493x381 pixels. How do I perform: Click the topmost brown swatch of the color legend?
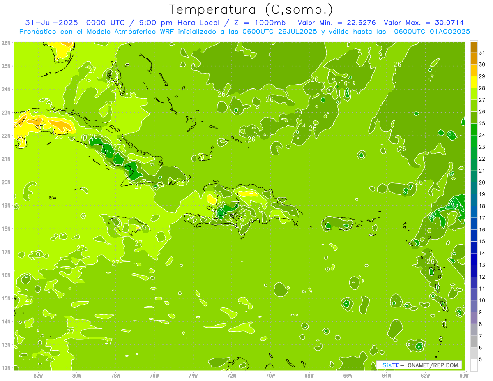click(474, 47)
